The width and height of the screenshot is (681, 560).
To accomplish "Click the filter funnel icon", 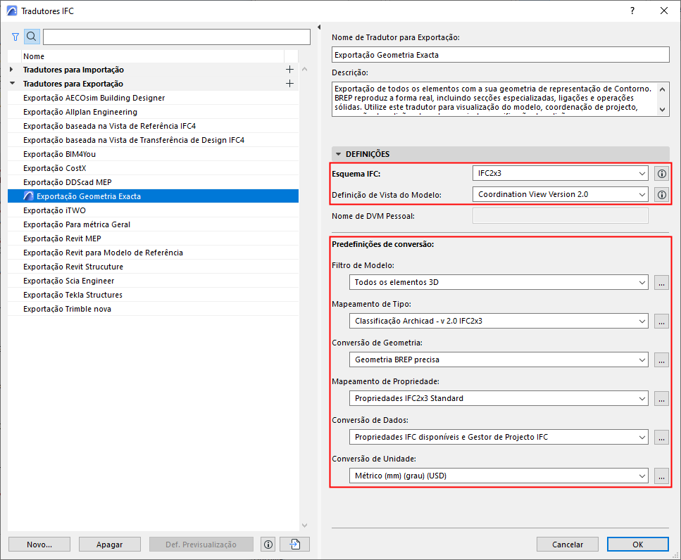I will (15, 37).
